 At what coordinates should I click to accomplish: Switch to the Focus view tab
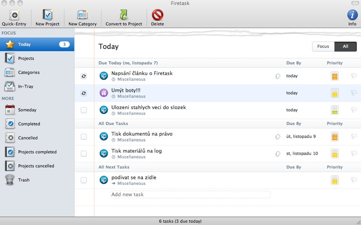[x=323, y=47]
